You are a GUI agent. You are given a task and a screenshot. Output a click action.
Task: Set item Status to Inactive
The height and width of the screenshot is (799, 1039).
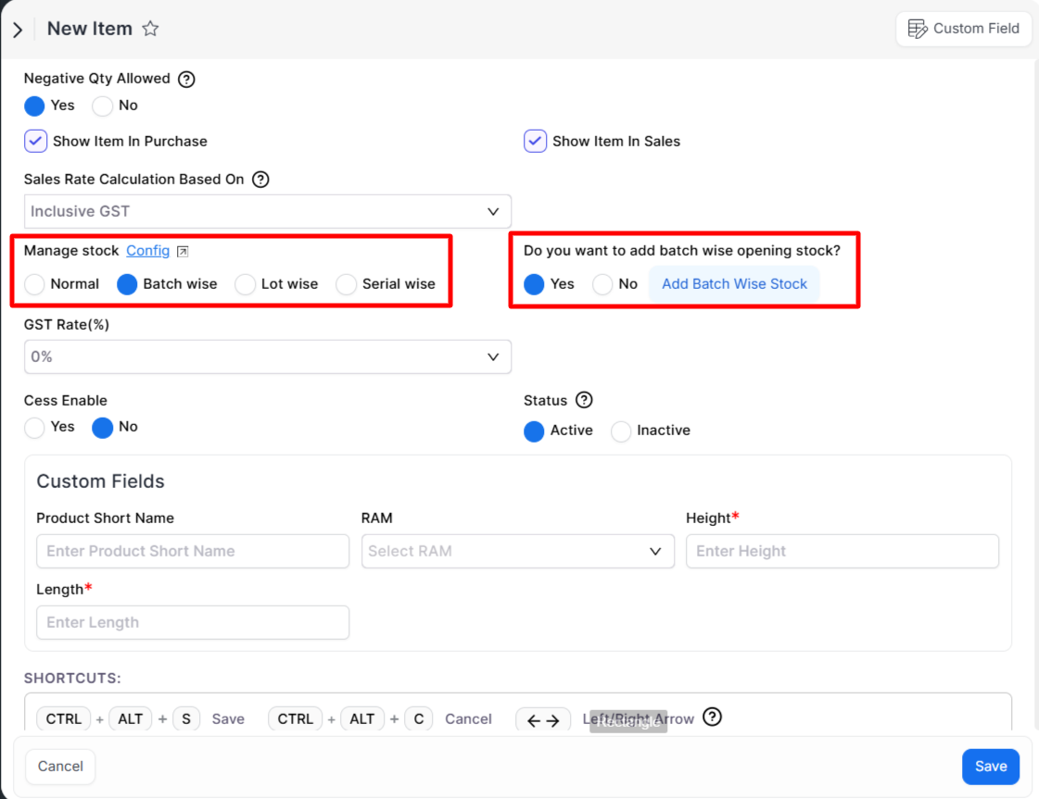(x=621, y=431)
